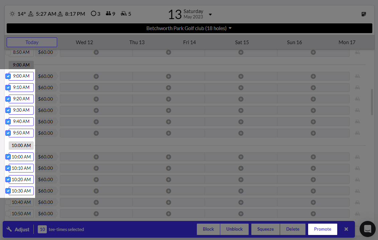Uncheck the 10:30 AM tee-time checkbox
The height and width of the screenshot is (240, 378).
click(x=8, y=191)
